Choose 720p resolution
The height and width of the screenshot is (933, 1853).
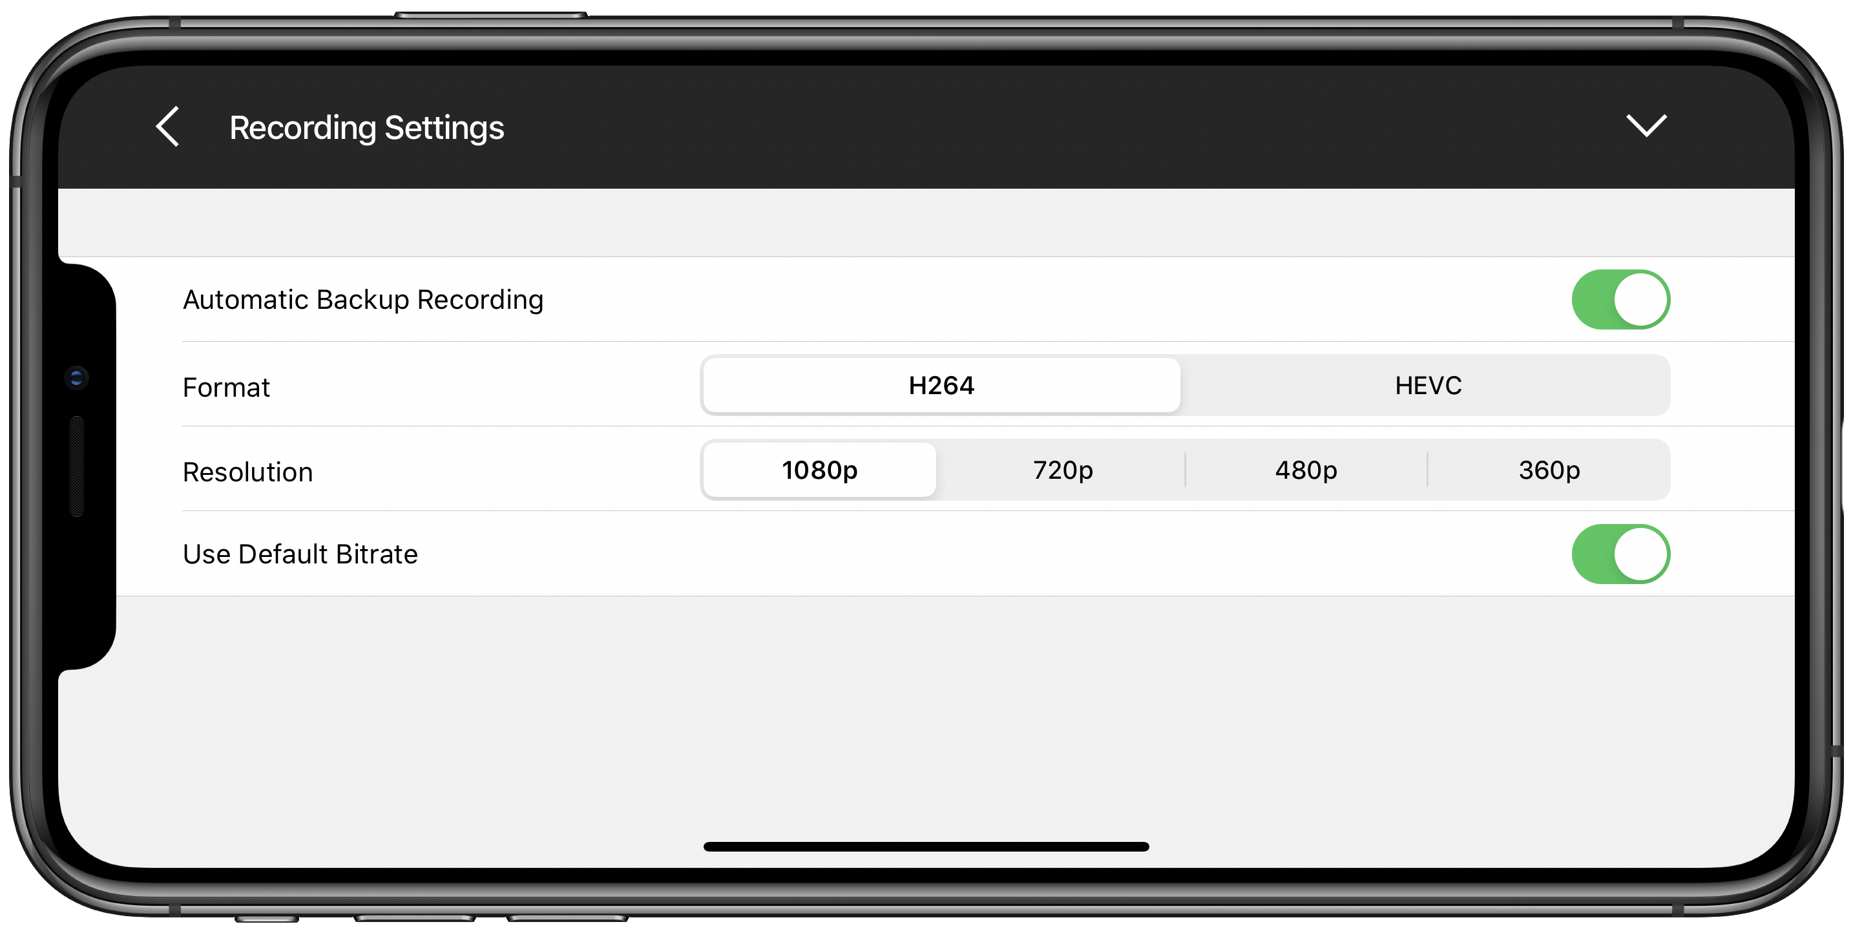[x=1061, y=470]
